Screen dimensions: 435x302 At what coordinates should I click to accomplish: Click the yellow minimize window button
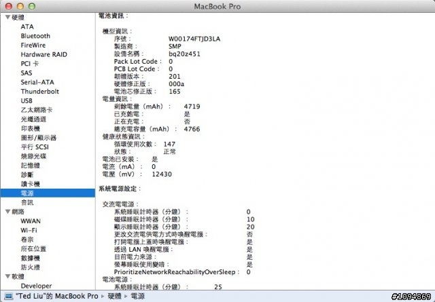point(20,6)
